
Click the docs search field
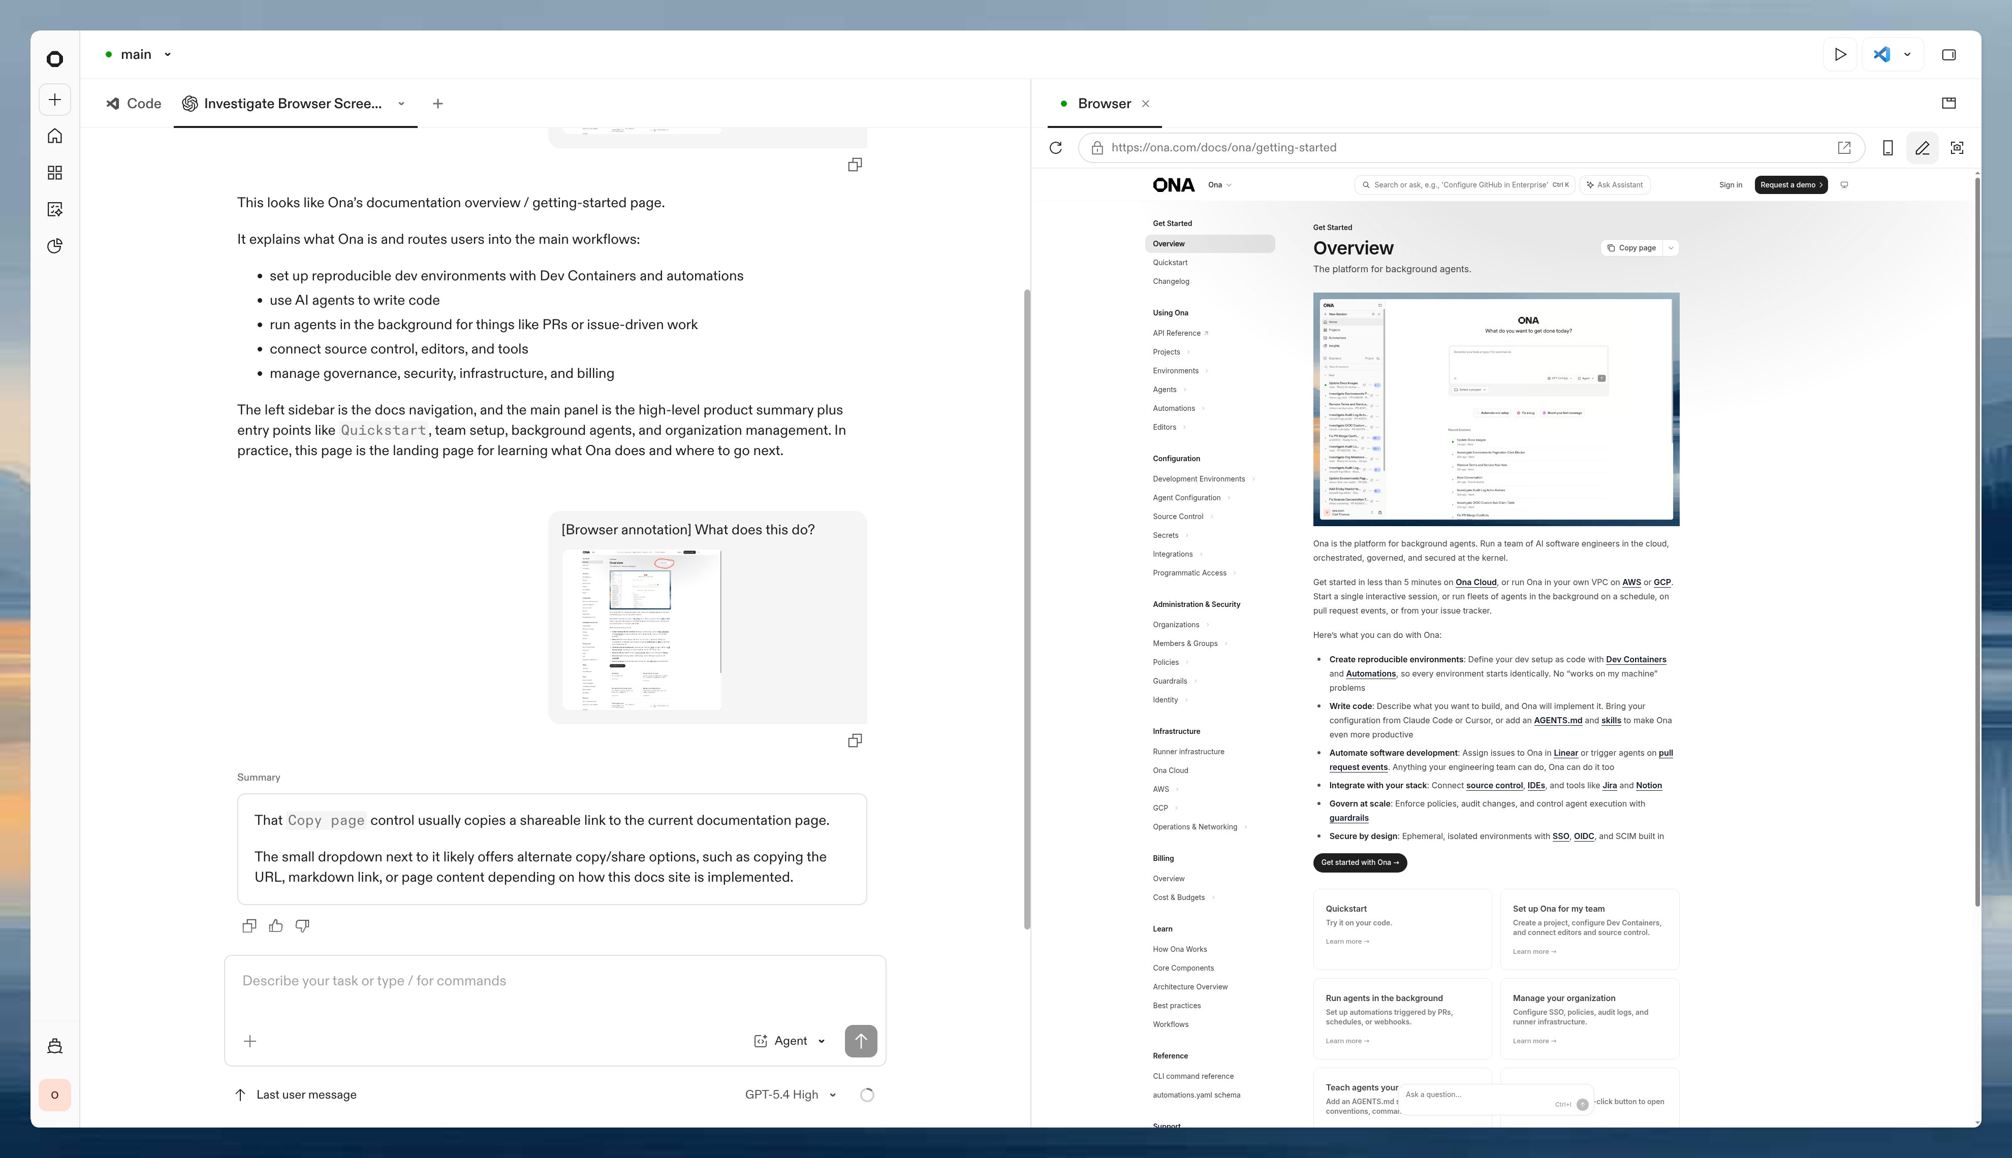(1464, 185)
